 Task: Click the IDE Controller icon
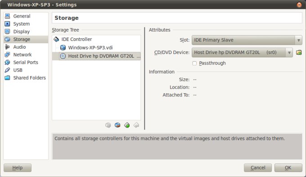pyautogui.click(x=56, y=39)
